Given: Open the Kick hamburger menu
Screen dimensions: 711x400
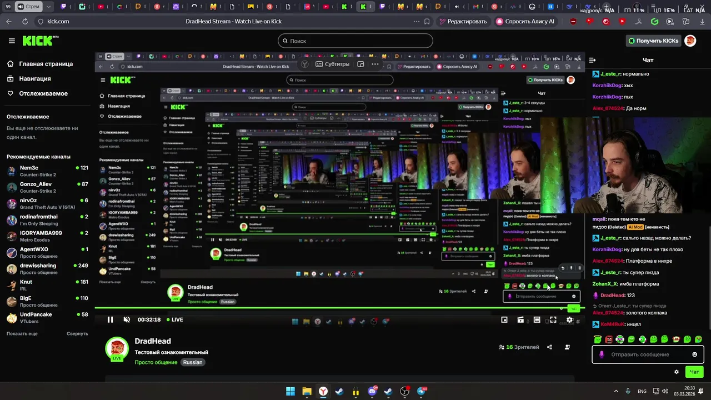Looking at the screenshot, I should point(12,41).
